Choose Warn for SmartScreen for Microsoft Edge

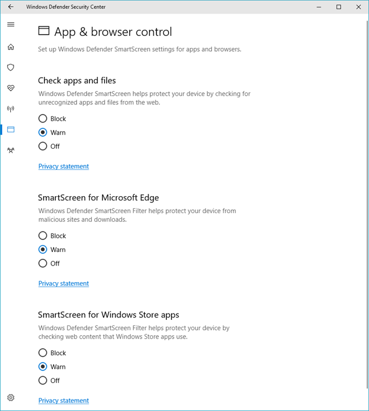pyautogui.click(x=43, y=249)
